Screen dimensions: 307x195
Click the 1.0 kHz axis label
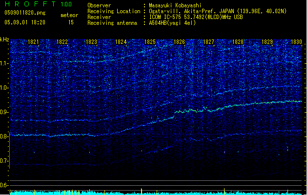pyautogui.click(x=4, y=88)
